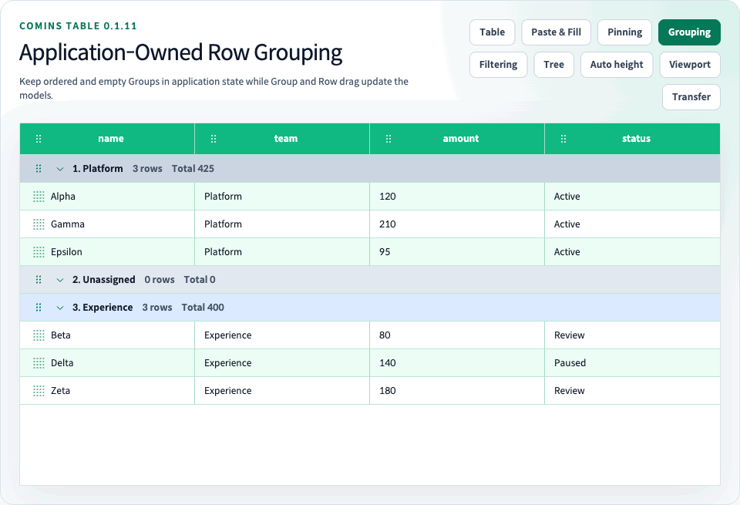Click the 2. Unassigned group title
Image resolution: width=740 pixels, height=505 pixels.
coord(103,279)
